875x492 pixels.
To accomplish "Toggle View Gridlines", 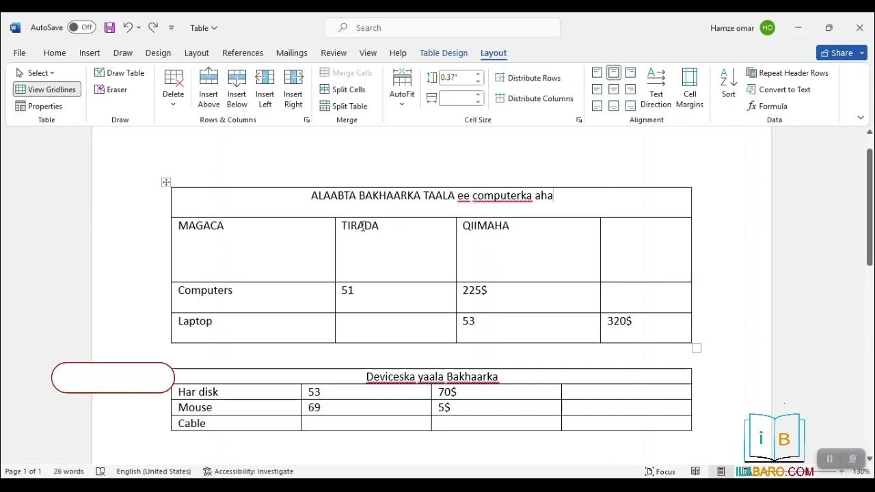I will tap(46, 90).
